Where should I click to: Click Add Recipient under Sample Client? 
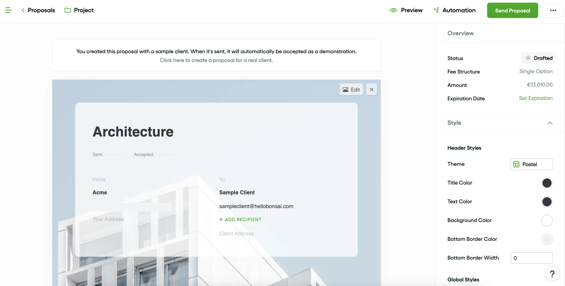pos(240,219)
